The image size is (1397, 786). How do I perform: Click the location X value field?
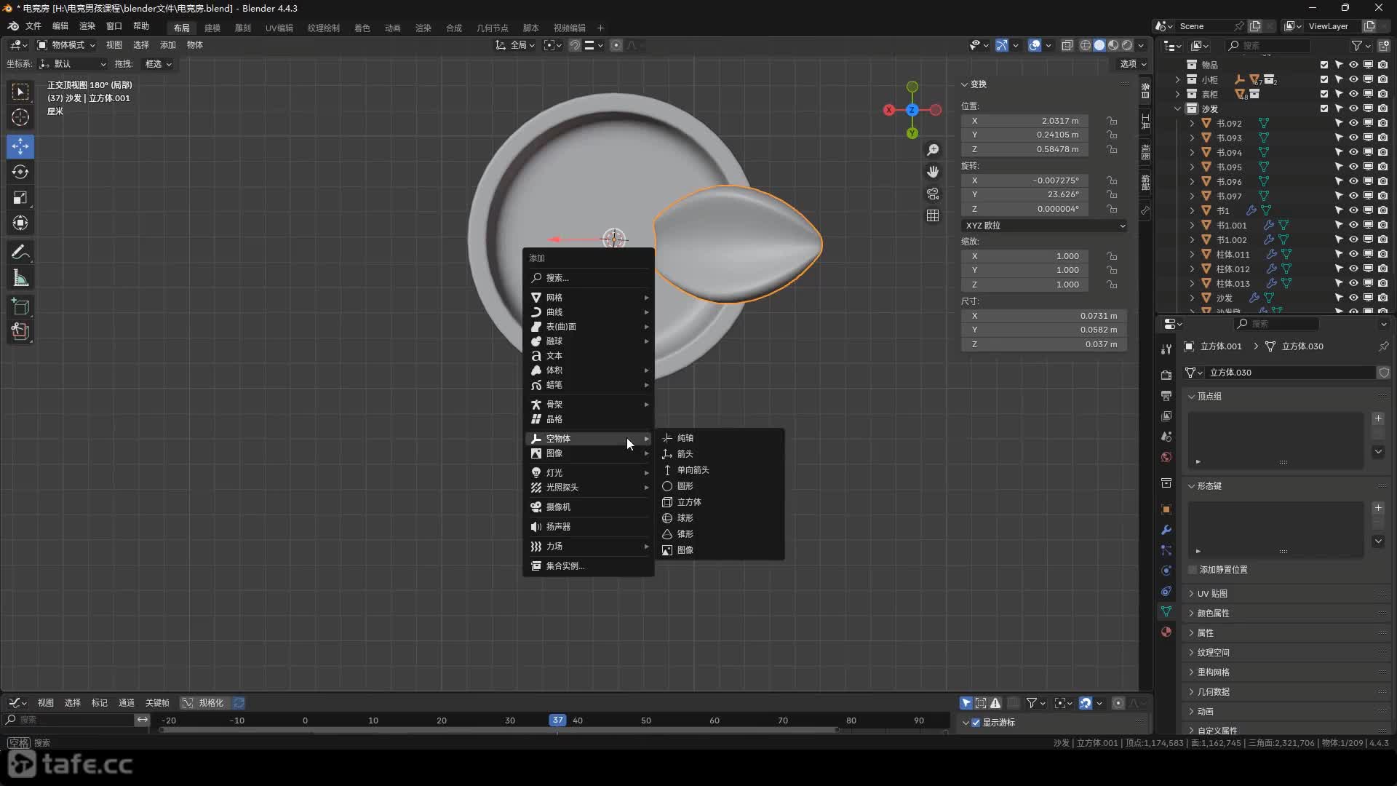(1024, 121)
